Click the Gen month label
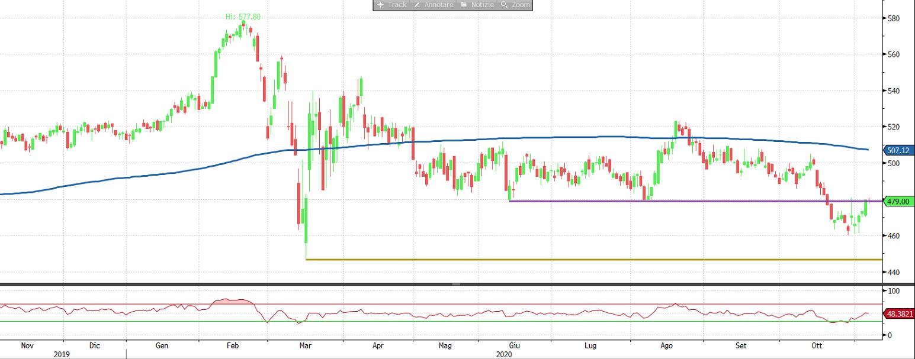 click(163, 345)
